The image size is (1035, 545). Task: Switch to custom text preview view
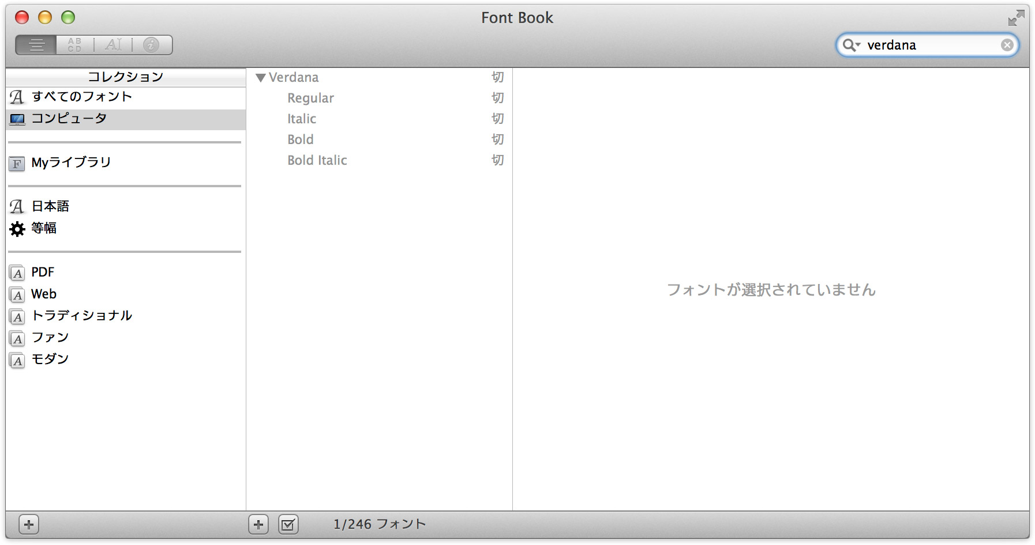(113, 45)
